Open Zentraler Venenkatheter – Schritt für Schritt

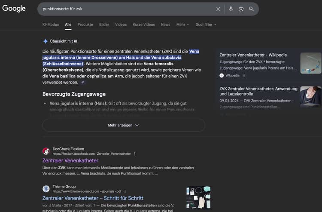click(93, 198)
